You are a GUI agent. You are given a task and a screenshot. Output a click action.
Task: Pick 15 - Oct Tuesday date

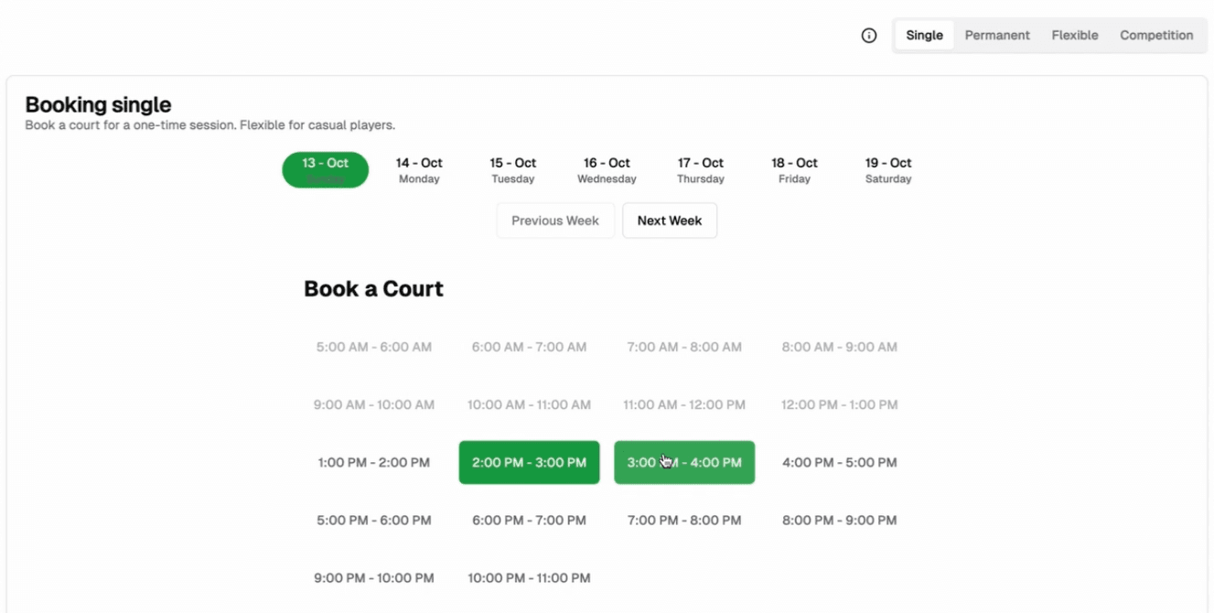(513, 170)
